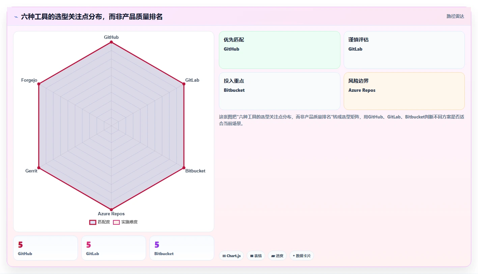Toggle the 匹配度 legend entry
The width and height of the screenshot is (478, 274).
tap(100, 222)
